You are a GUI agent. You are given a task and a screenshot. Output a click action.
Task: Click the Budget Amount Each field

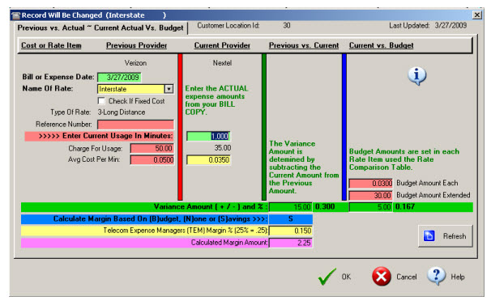pyautogui.click(x=371, y=184)
